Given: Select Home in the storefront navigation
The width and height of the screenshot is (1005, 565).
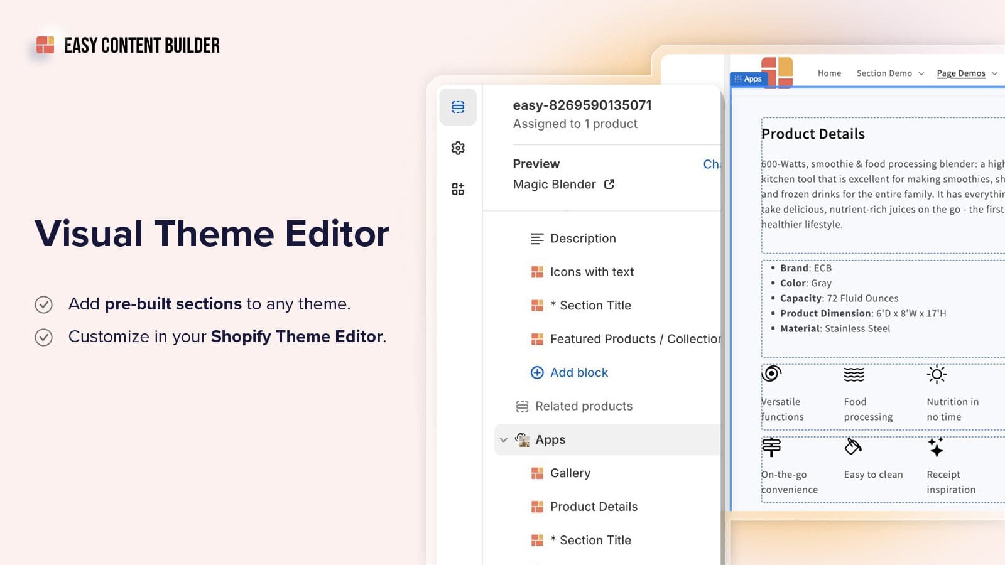Looking at the screenshot, I should 829,73.
